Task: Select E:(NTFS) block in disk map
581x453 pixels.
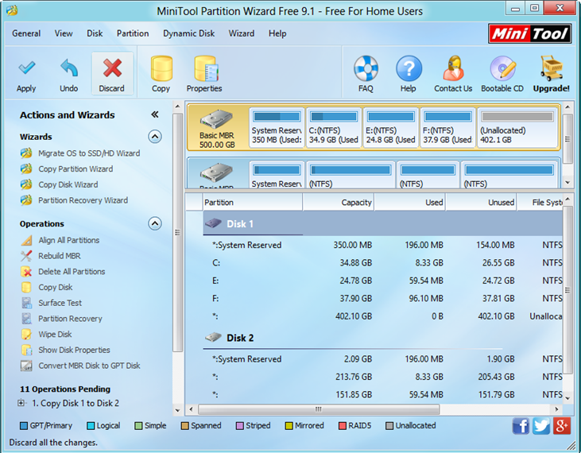Action: pos(390,128)
